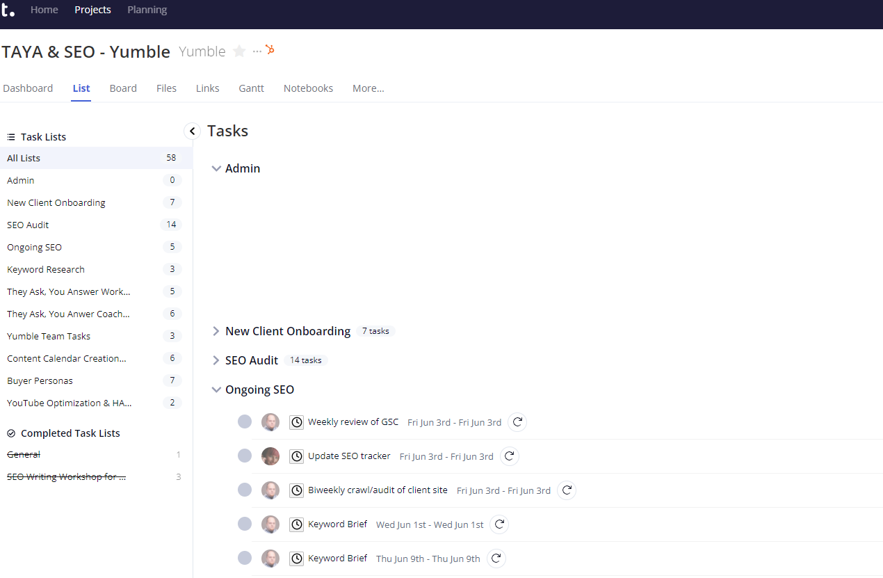Open the Keyword Research task list
The width and height of the screenshot is (883, 578).
click(46, 269)
